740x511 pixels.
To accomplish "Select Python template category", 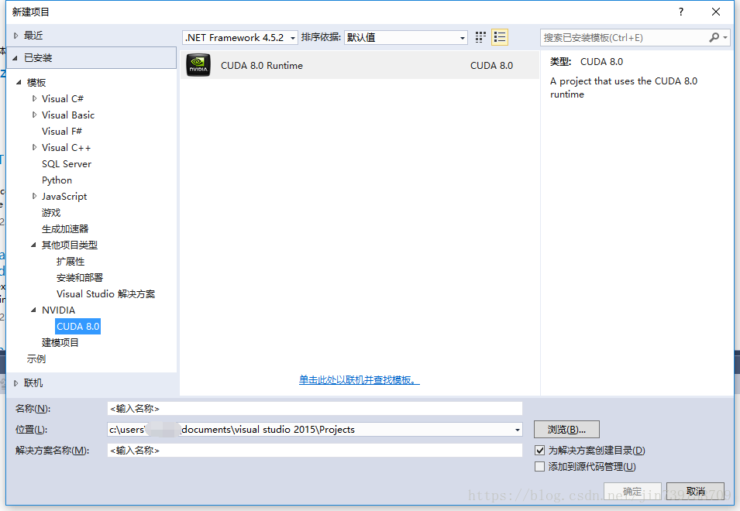I will (x=57, y=180).
